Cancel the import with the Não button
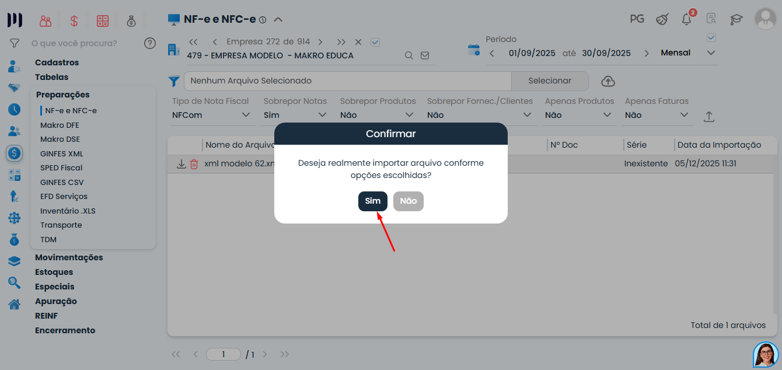Viewport: 782px width, 370px height. pyautogui.click(x=409, y=201)
